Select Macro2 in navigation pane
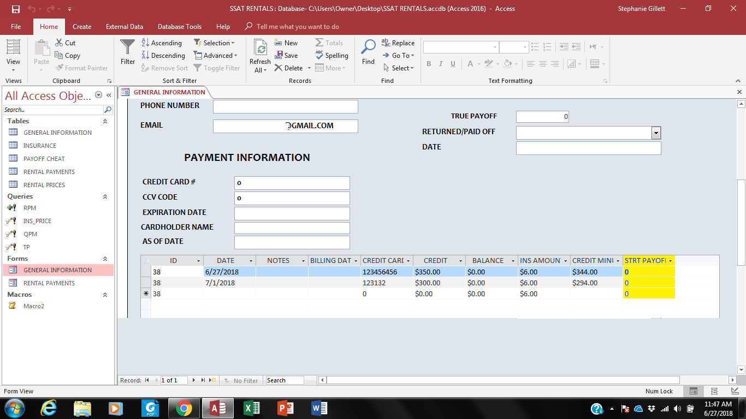Viewport: 746px width, 419px height. [57, 306]
